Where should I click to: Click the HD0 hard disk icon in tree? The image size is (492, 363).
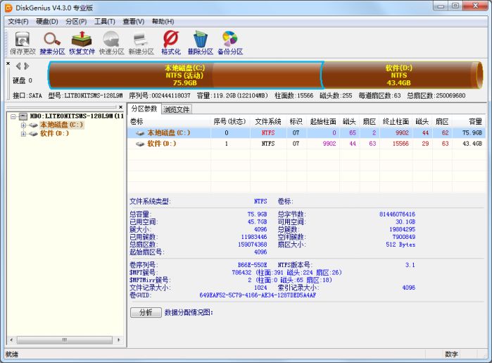(x=23, y=116)
